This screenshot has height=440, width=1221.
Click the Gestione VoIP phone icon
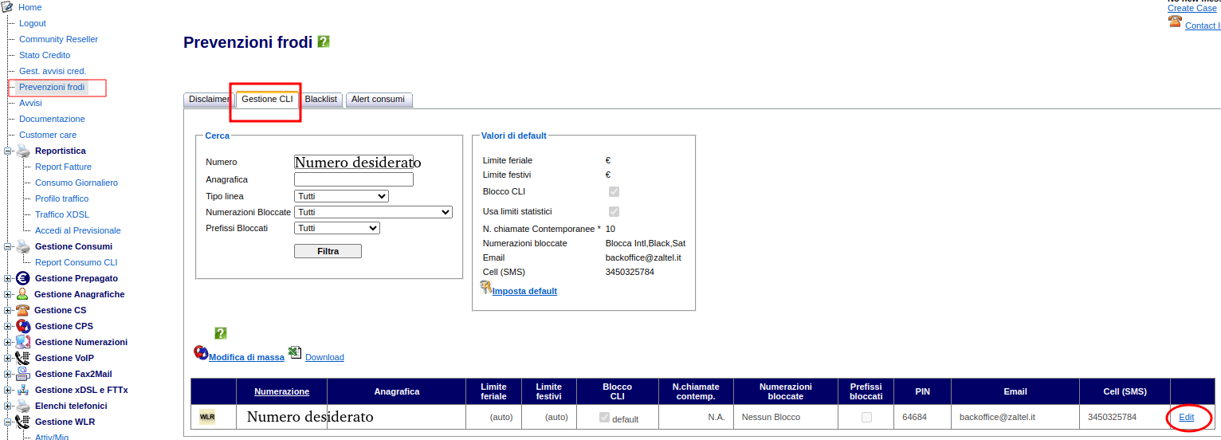pyautogui.click(x=23, y=358)
